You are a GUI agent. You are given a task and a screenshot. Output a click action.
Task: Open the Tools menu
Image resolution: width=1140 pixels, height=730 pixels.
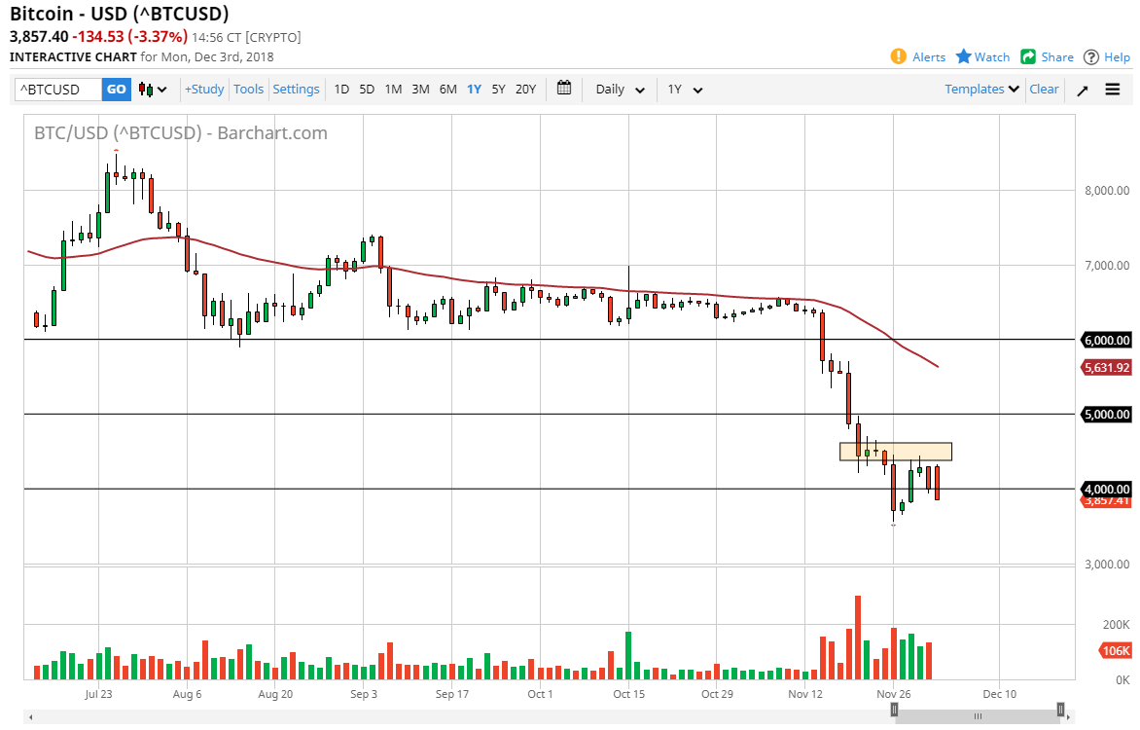248,89
